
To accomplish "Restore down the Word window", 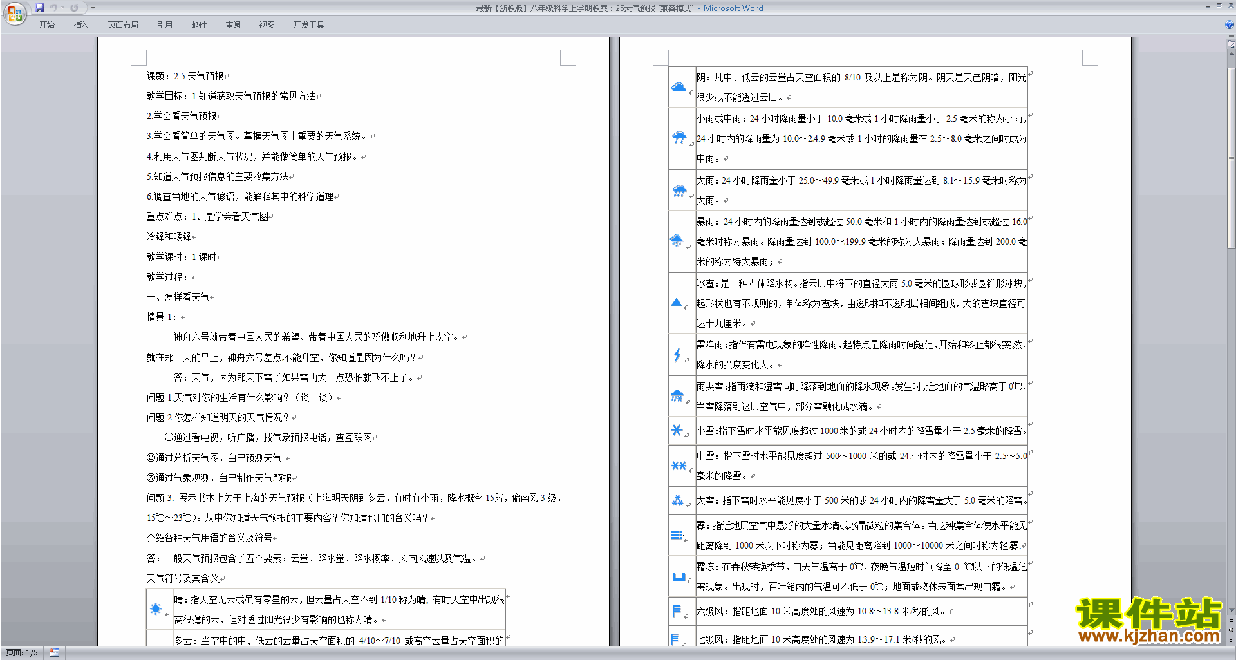I will (x=1219, y=5).
